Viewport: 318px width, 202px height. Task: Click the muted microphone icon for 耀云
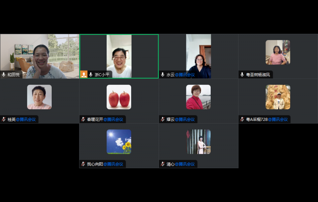point(163,119)
